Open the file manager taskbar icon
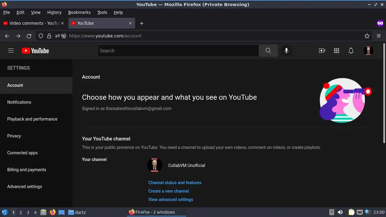Viewport: 386px width, 217px height. pyautogui.click(x=43, y=212)
